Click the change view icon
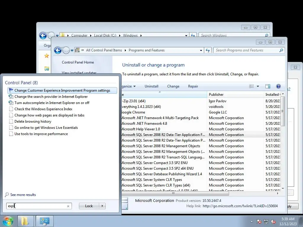 point(252,86)
